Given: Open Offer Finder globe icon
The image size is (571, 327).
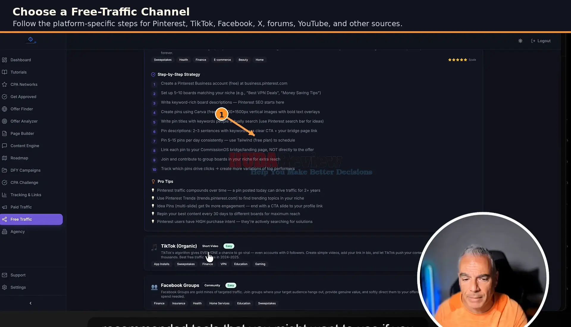Looking at the screenshot, I should (4, 109).
